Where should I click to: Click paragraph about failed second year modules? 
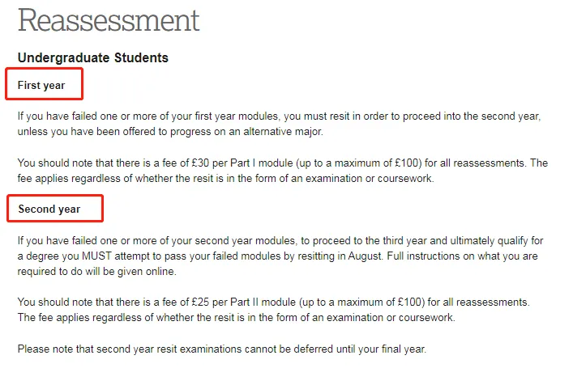(x=280, y=256)
